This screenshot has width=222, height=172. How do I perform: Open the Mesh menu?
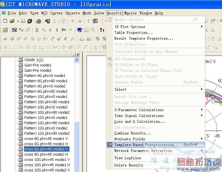coord(87,13)
